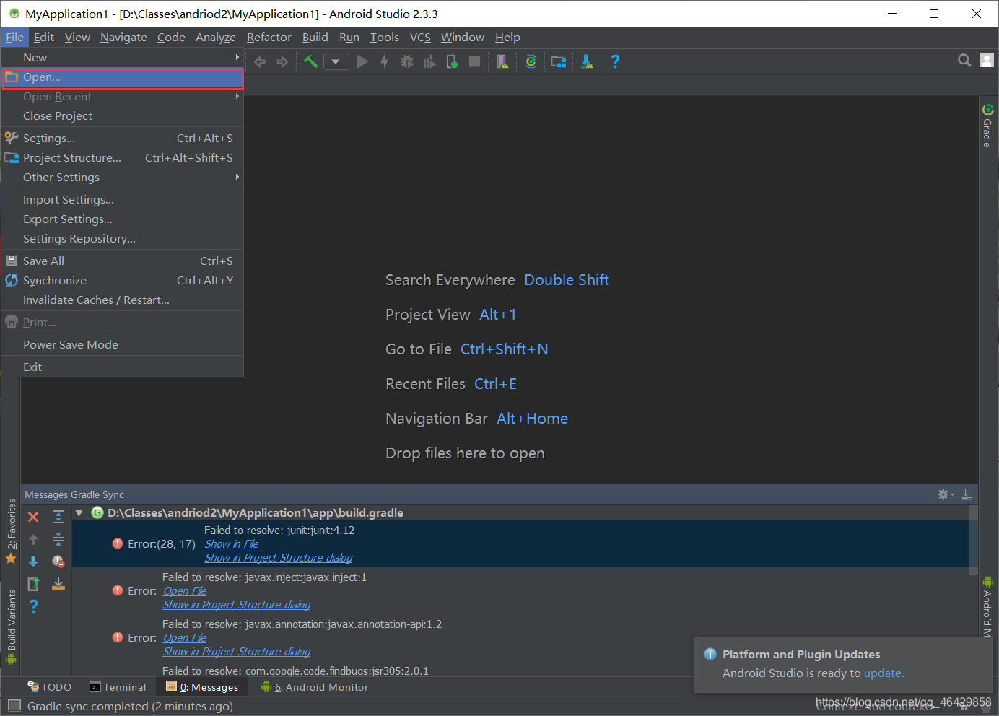Click Sync Project with Gradle Files icon
Screen dimensions: 999x716
coord(531,61)
